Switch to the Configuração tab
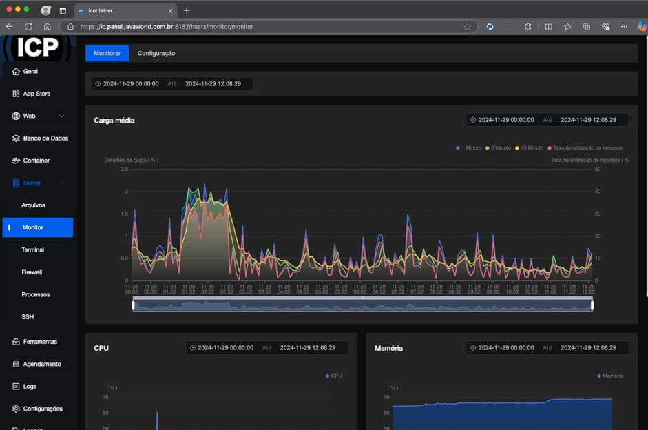 pos(156,53)
